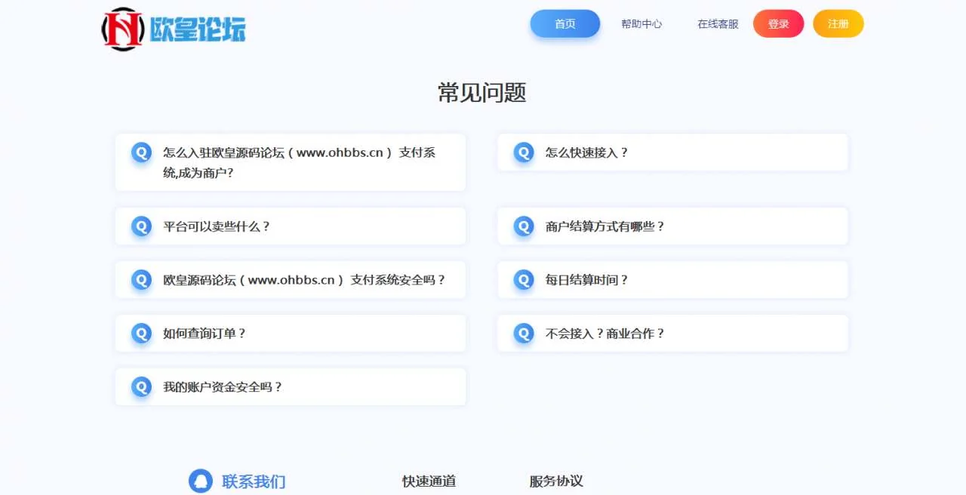Image resolution: width=966 pixels, height=495 pixels.
Task: Click the Q icon beside 平台可以卖些什么
Action: coord(141,226)
